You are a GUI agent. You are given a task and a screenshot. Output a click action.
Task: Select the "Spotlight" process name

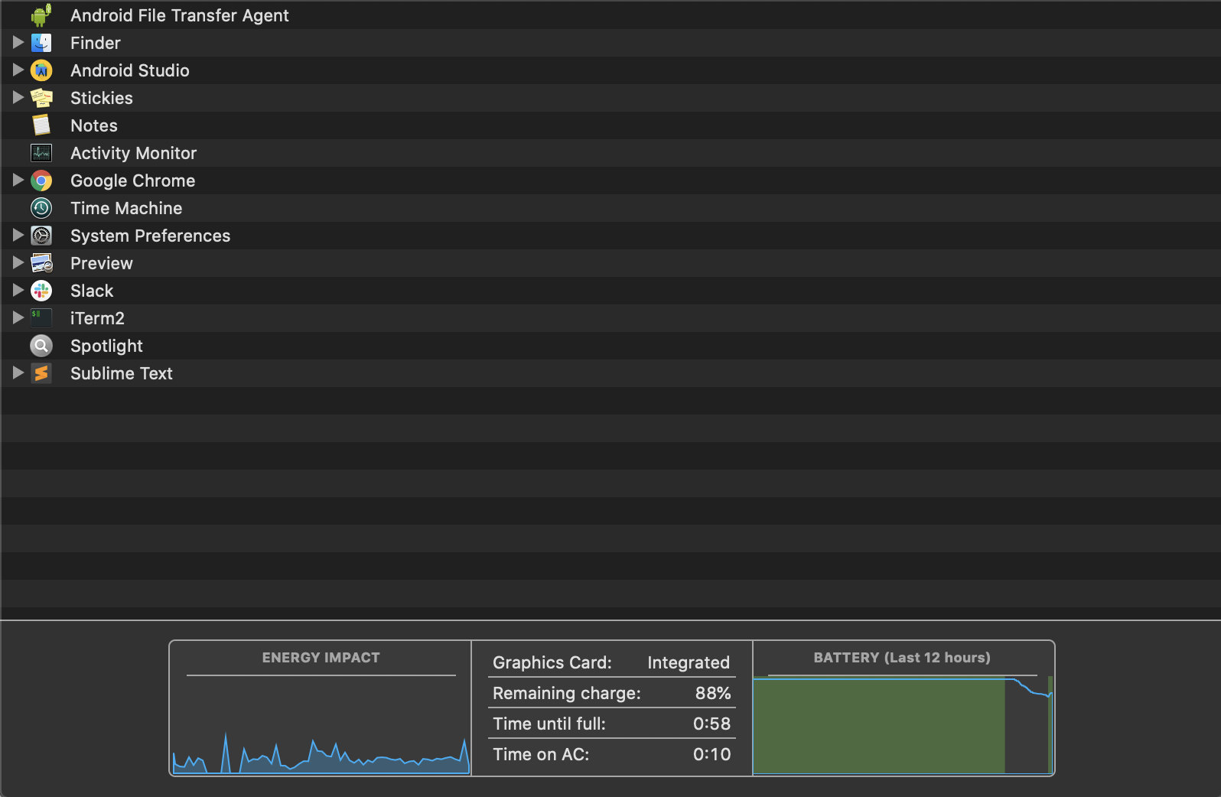tap(106, 346)
